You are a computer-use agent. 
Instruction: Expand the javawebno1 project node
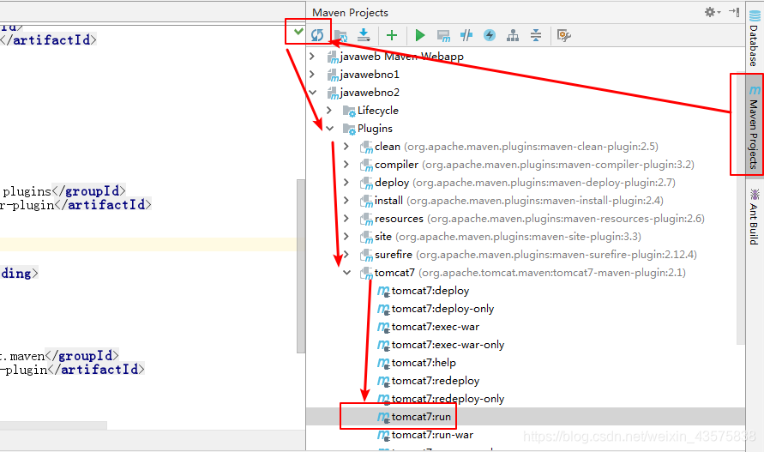[312, 74]
